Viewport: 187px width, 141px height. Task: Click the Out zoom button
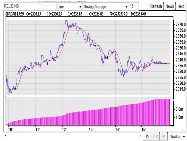pos(155,136)
